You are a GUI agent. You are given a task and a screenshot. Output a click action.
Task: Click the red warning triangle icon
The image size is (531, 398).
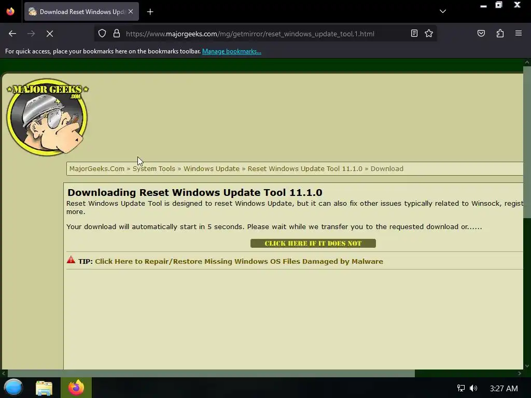[x=71, y=260]
